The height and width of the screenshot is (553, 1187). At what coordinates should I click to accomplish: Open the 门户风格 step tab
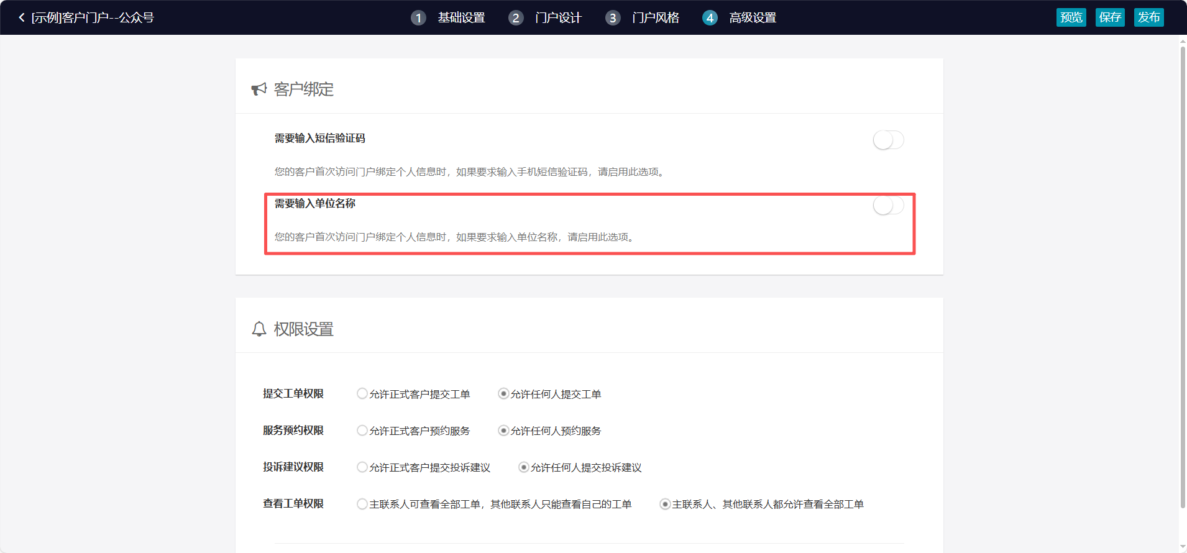pos(655,17)
